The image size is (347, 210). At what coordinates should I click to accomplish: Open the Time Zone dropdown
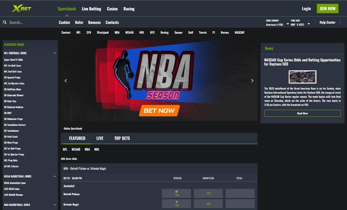pos(300,23)
